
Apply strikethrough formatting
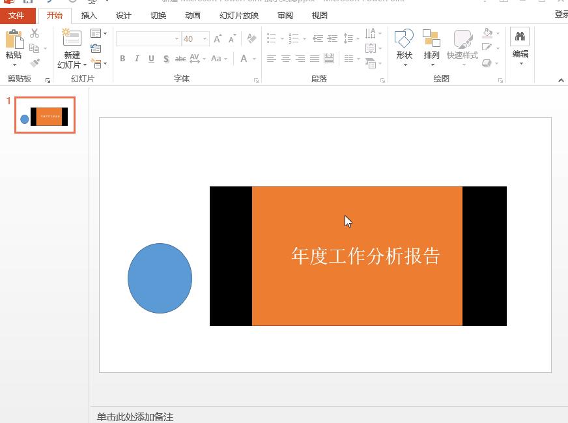180,59
